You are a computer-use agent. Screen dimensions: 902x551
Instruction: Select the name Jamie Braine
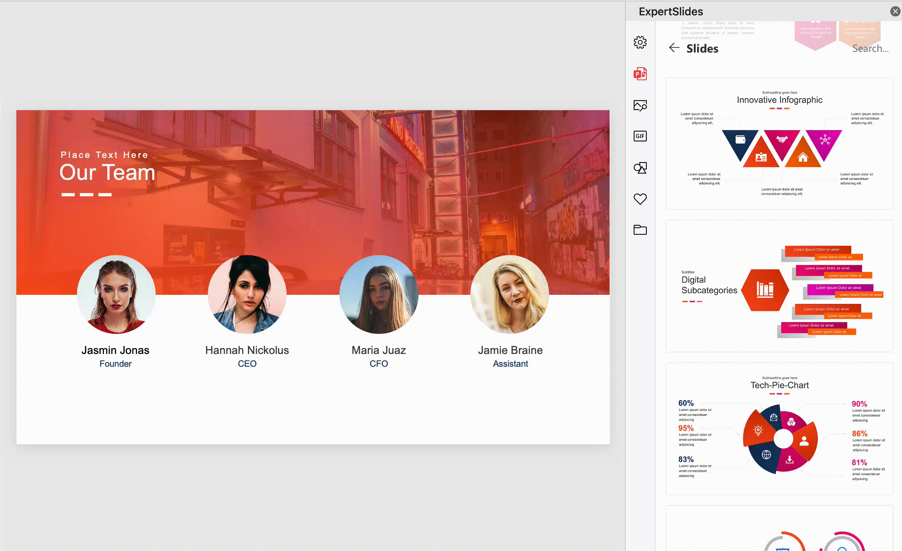(510, 350)
